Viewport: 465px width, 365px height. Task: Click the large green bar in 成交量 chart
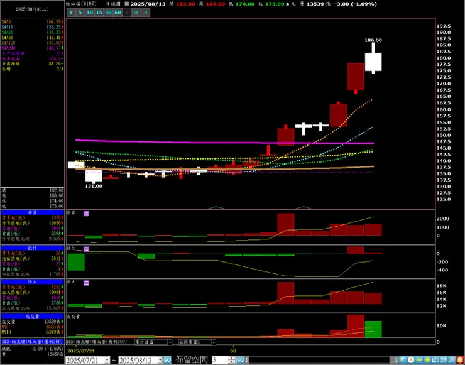tap(373, 329)
